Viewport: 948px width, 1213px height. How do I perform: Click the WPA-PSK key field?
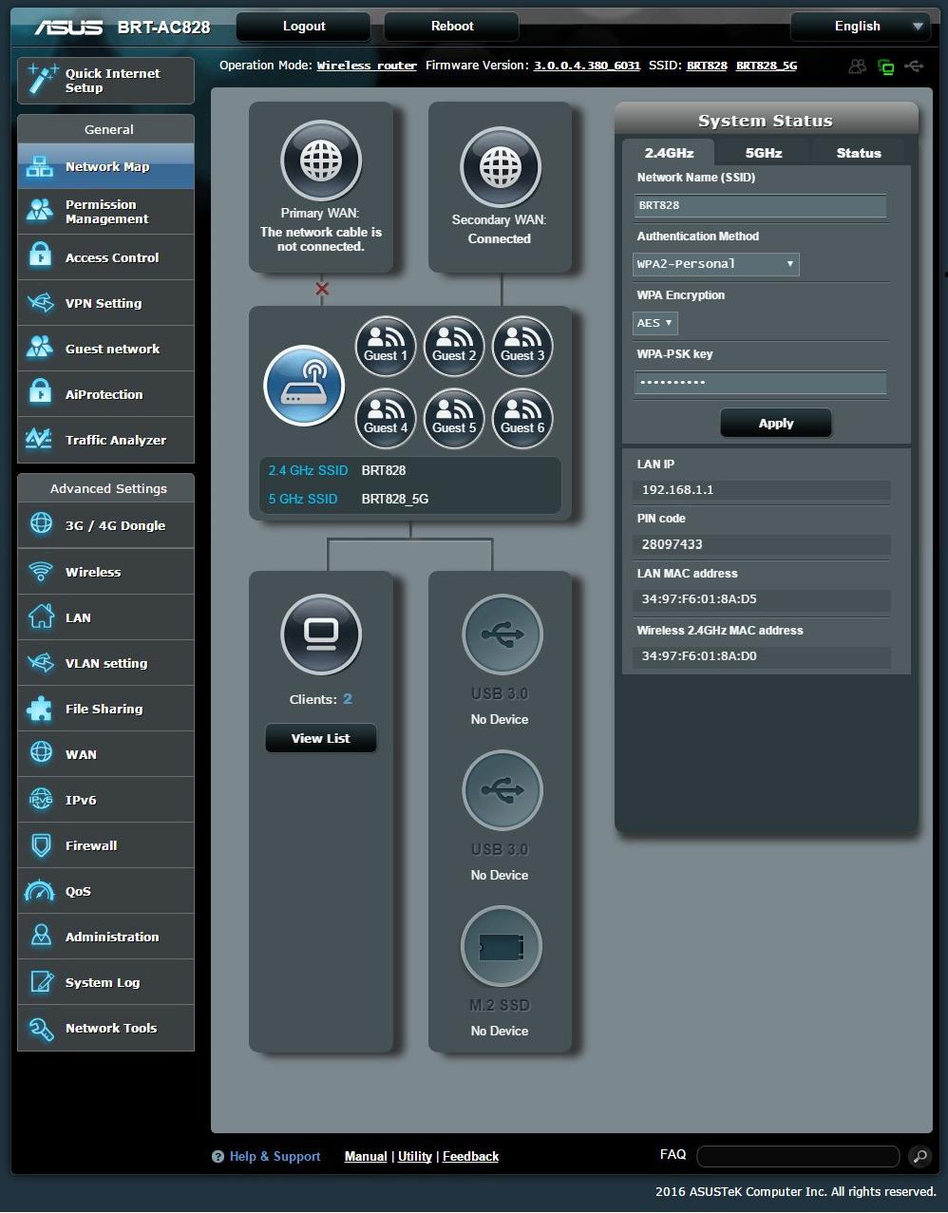tap(760, 382)
